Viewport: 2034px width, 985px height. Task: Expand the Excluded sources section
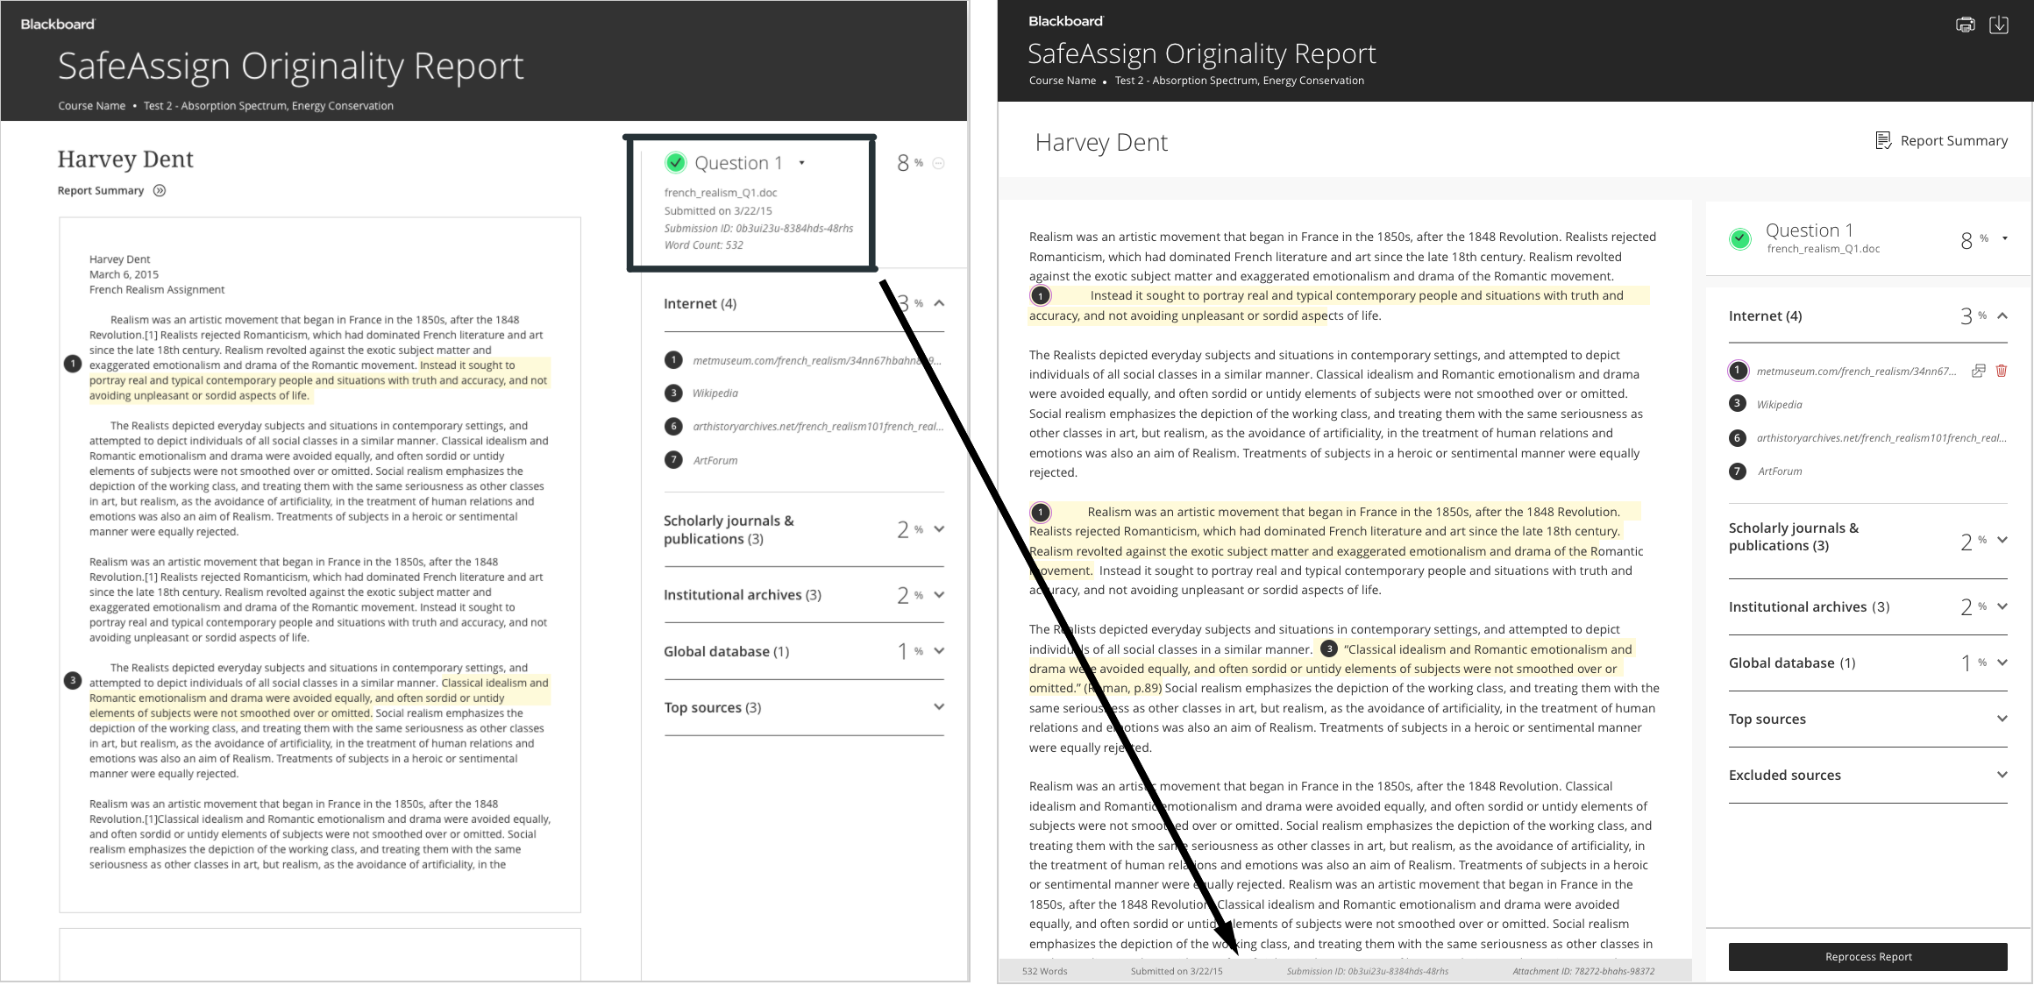2002,775
